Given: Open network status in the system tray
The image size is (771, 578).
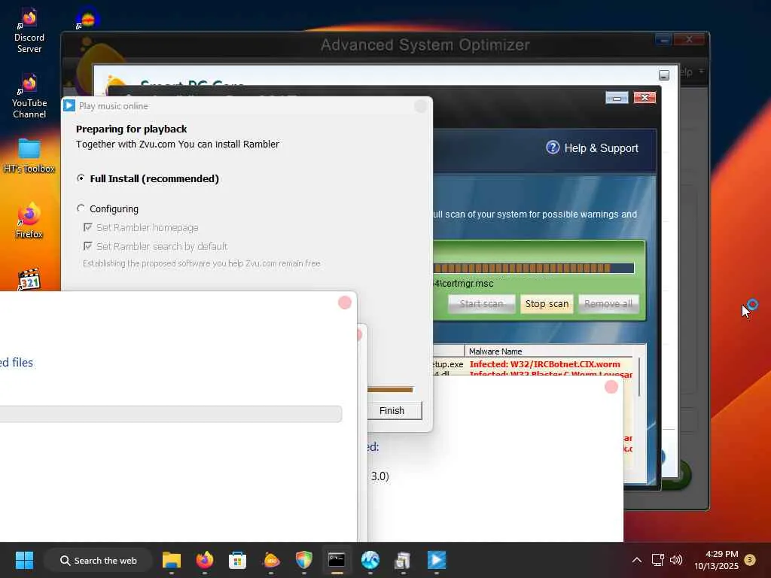Looking at the screenshot, I should pyautogui.click(x=657, y=560).
